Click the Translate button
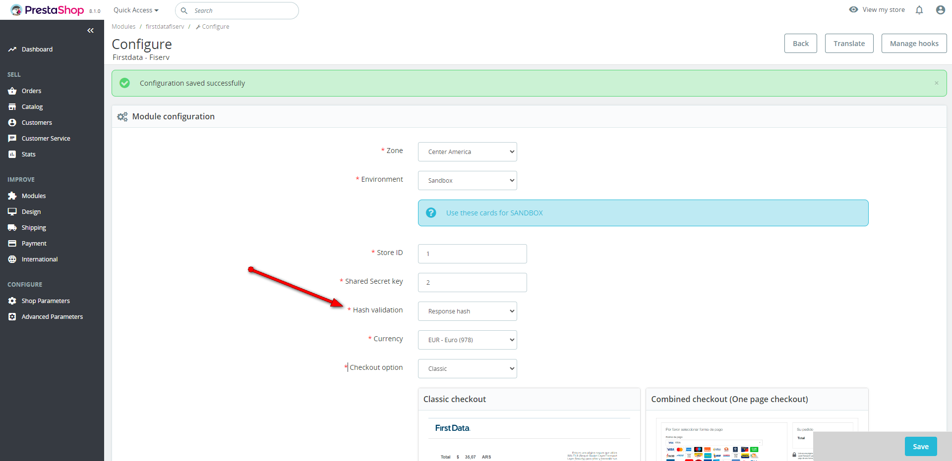The height and width of the screenshot is (461, 952). coord(849,44)
